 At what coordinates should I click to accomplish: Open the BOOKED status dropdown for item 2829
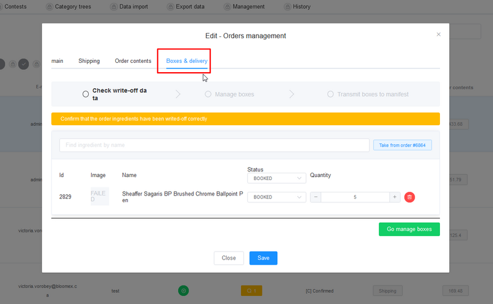coord(277,197)
